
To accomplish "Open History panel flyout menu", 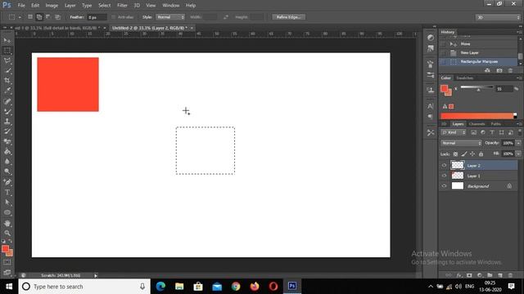I will coord(519,32).
